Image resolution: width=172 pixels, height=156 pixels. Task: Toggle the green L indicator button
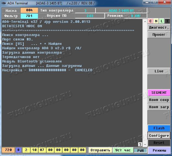pyautogui.click(x=162, y=21)
